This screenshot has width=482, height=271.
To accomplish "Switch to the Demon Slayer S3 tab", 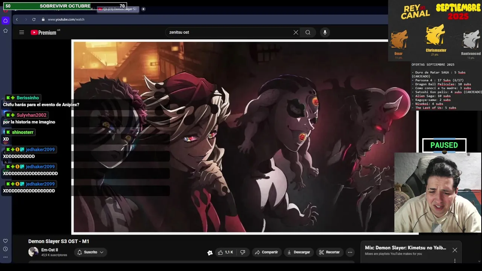I will coord(118,9).
